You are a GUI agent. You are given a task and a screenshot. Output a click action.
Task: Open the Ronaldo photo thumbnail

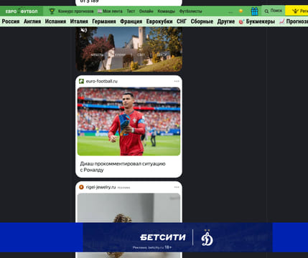click(129, 121)
